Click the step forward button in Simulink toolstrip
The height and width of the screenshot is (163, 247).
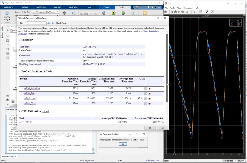point(123,13)
